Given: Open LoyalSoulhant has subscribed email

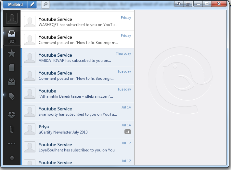Looking at the screenshot, I should [x=78, y=147].
